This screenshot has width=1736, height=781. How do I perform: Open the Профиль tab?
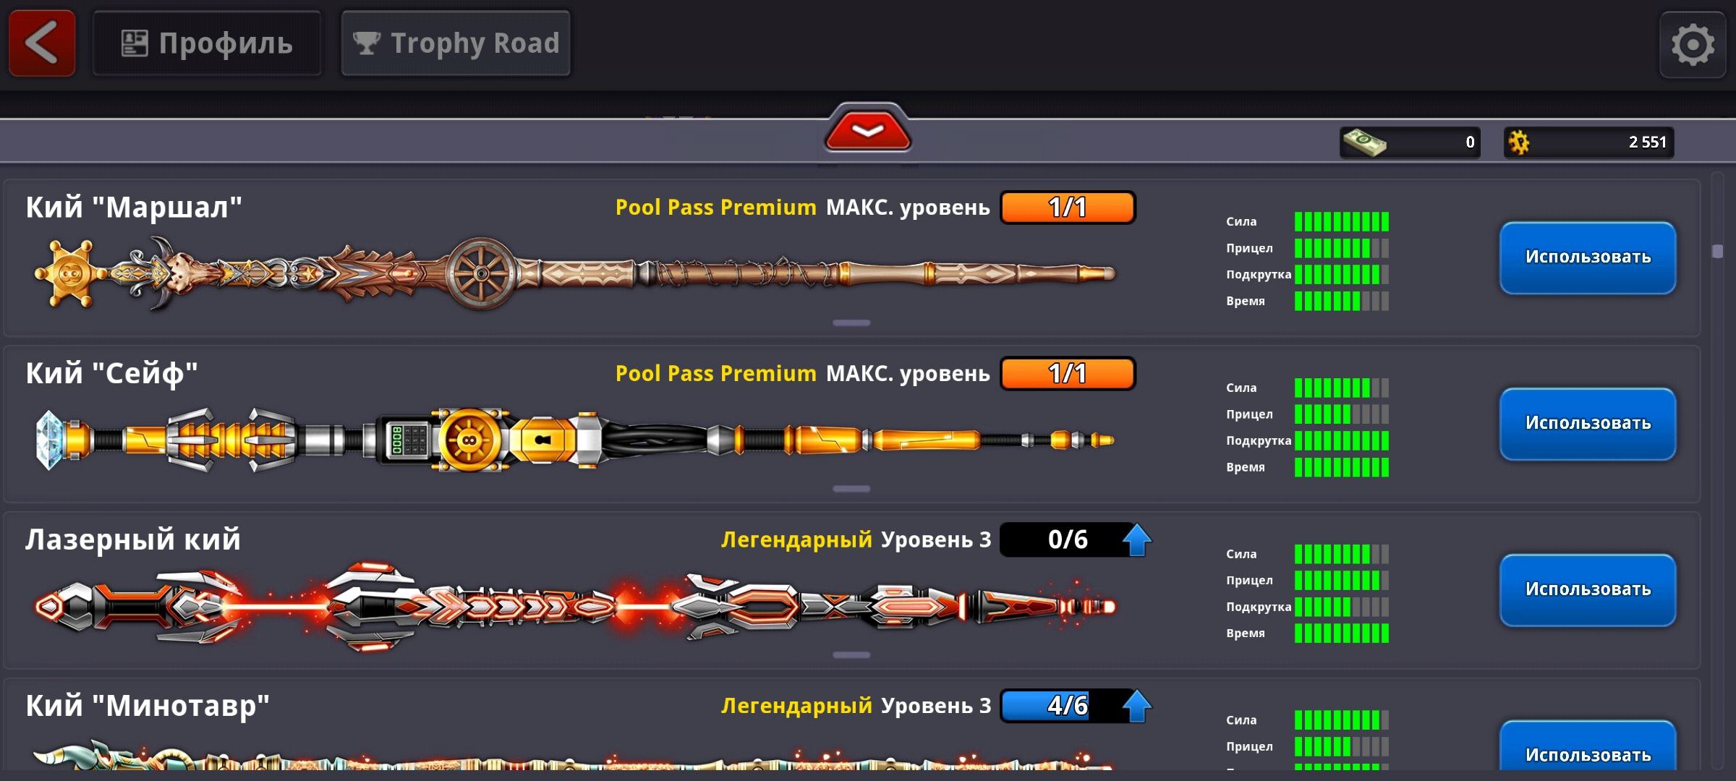pyautogui.click(x=207, y=43)
